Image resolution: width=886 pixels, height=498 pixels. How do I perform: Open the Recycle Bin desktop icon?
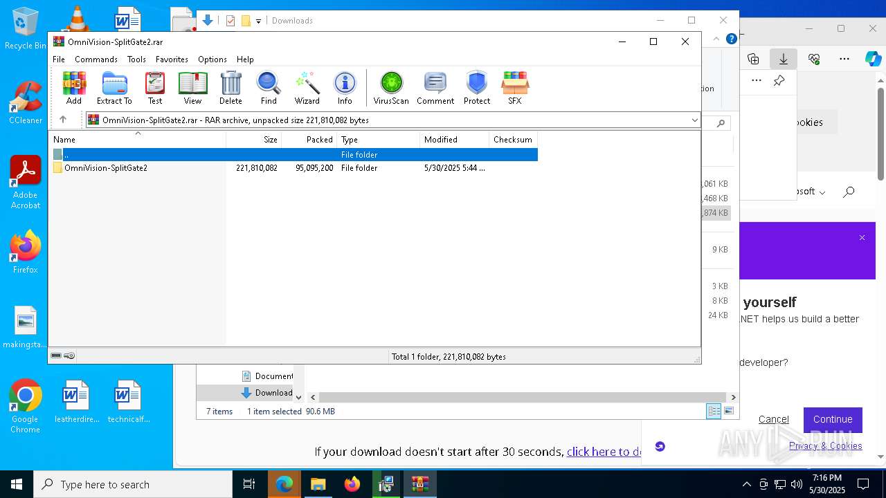(25, 28)
